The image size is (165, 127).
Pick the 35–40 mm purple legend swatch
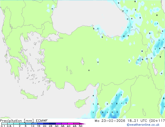pos(65,124)
